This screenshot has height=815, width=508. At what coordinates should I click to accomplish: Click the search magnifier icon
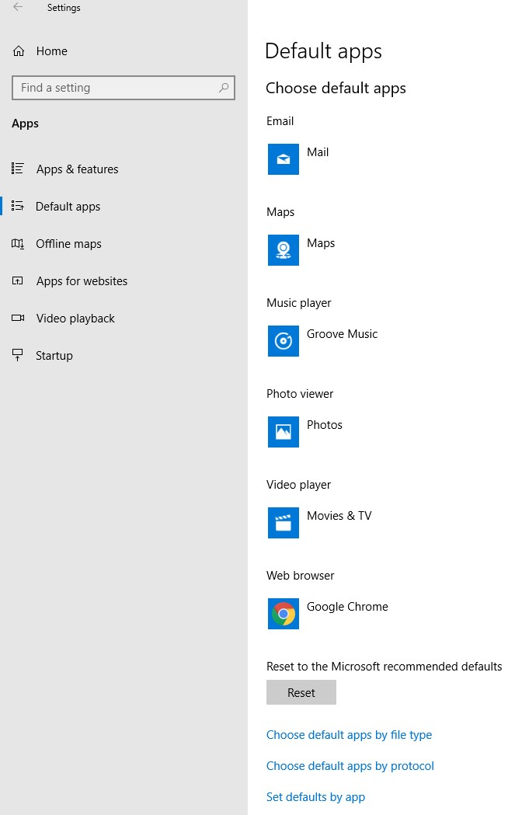(224, 87)
